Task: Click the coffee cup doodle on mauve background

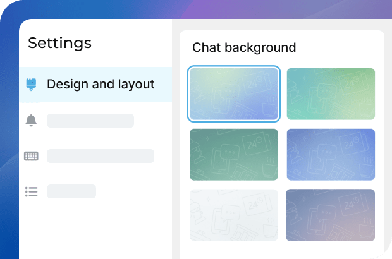Action: pos(367,227)
